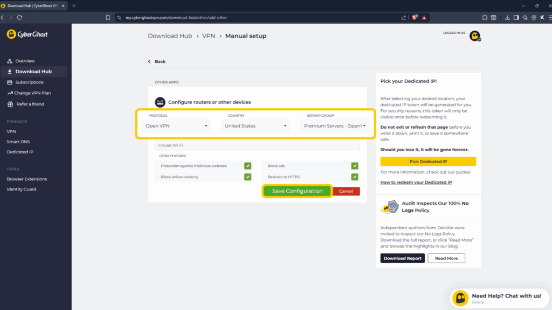Open the Protocol dropdown
The height and width of the screenshot is (310, 552).
point(176,126)
